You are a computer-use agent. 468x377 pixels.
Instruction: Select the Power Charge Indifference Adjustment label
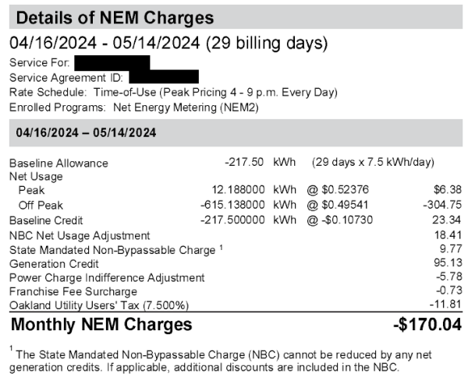(107, 277)
